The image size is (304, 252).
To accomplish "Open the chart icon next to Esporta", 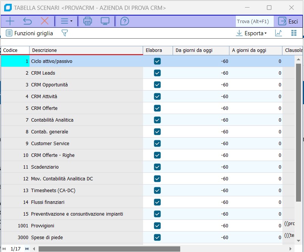I will coord(279,33).
